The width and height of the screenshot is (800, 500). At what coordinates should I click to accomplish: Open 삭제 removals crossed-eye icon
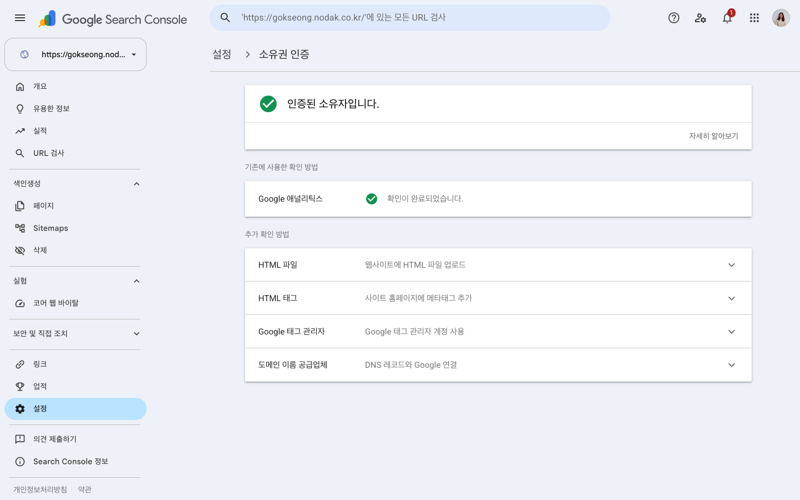[20, 251]
